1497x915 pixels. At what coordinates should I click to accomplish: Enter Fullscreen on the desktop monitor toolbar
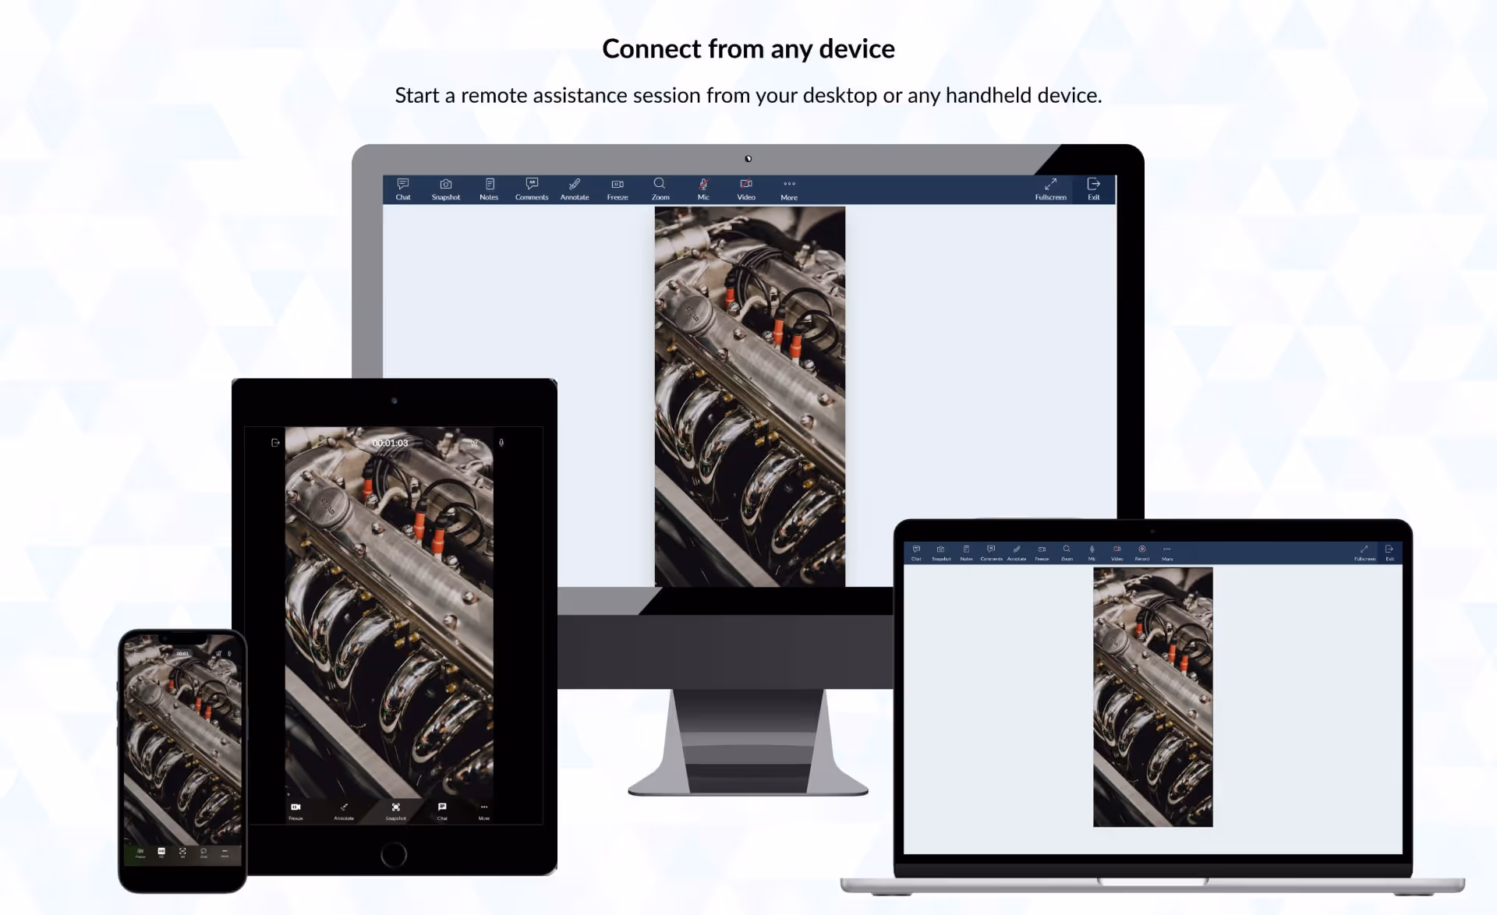tap(1050, 189)
